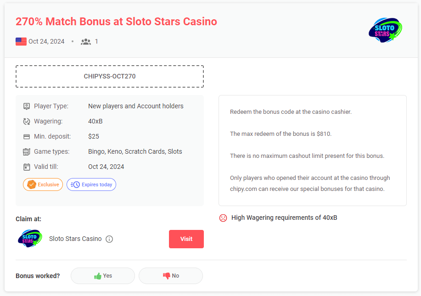The image size is (421, 296).
Task: Click the Player Type icon
Action: tap(27, 106)
